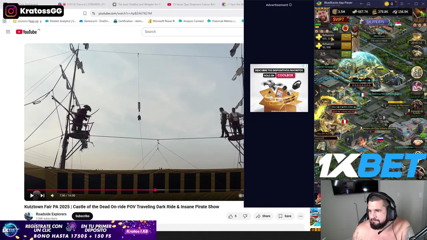
Task: Open the browser apps grid icon
Action: (4, 21)
